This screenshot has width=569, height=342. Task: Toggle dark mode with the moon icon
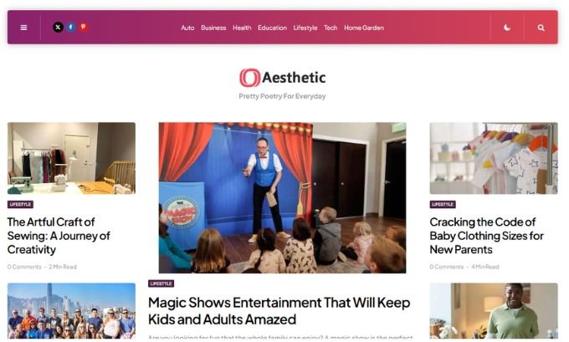pyautogui.click(x=507, y=28)
